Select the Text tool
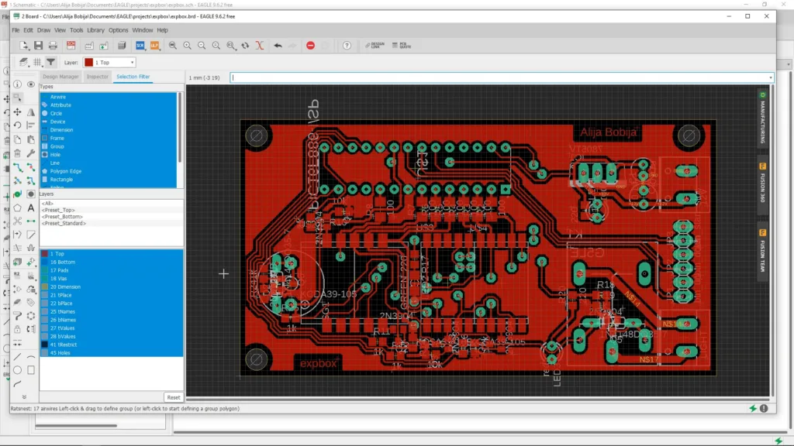The width and height of the screenshot is (794, 446). pos(31,208)
